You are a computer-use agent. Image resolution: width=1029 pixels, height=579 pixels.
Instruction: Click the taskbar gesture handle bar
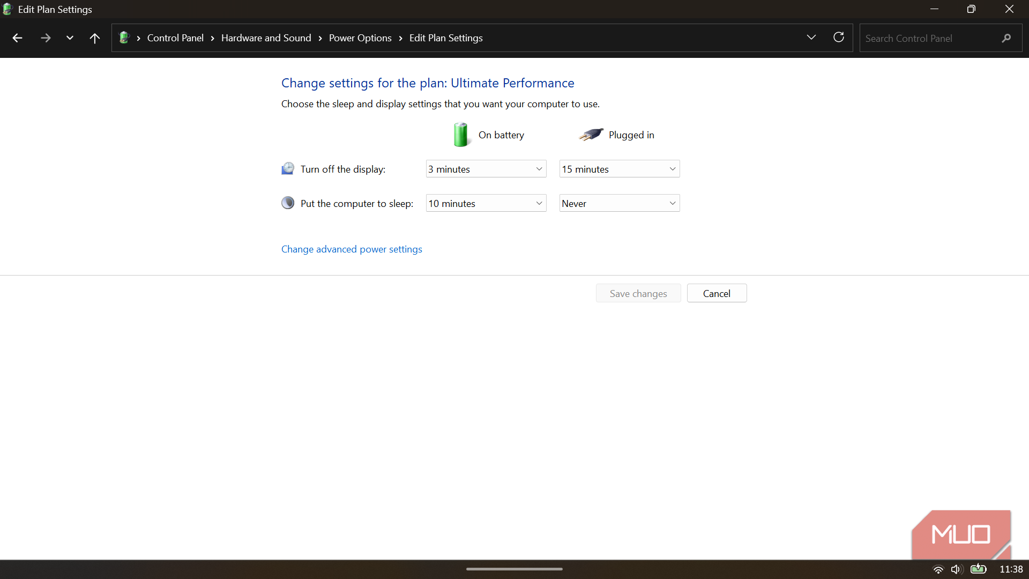point(514,569)
